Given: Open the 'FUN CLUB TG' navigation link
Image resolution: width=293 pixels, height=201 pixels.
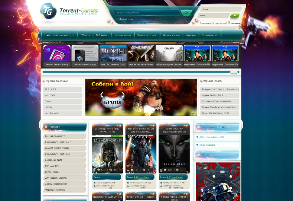Looking at the screenshot, I should click(65, 166).
